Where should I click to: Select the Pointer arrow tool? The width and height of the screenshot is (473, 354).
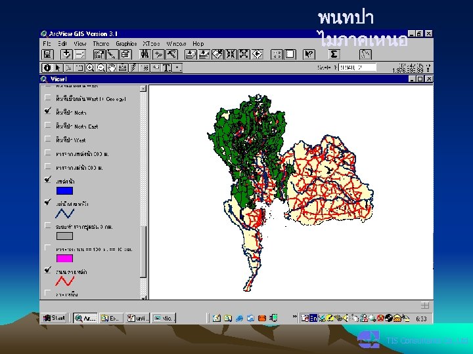coord(58,68)
